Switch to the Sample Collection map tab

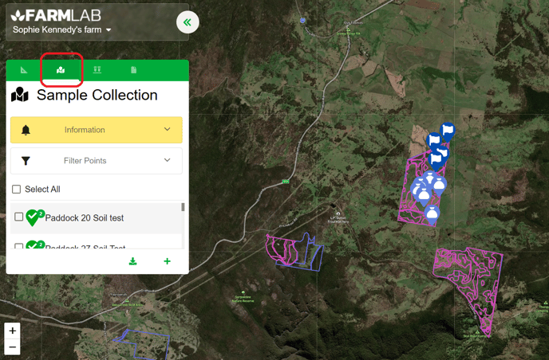[x=61, y=71]
